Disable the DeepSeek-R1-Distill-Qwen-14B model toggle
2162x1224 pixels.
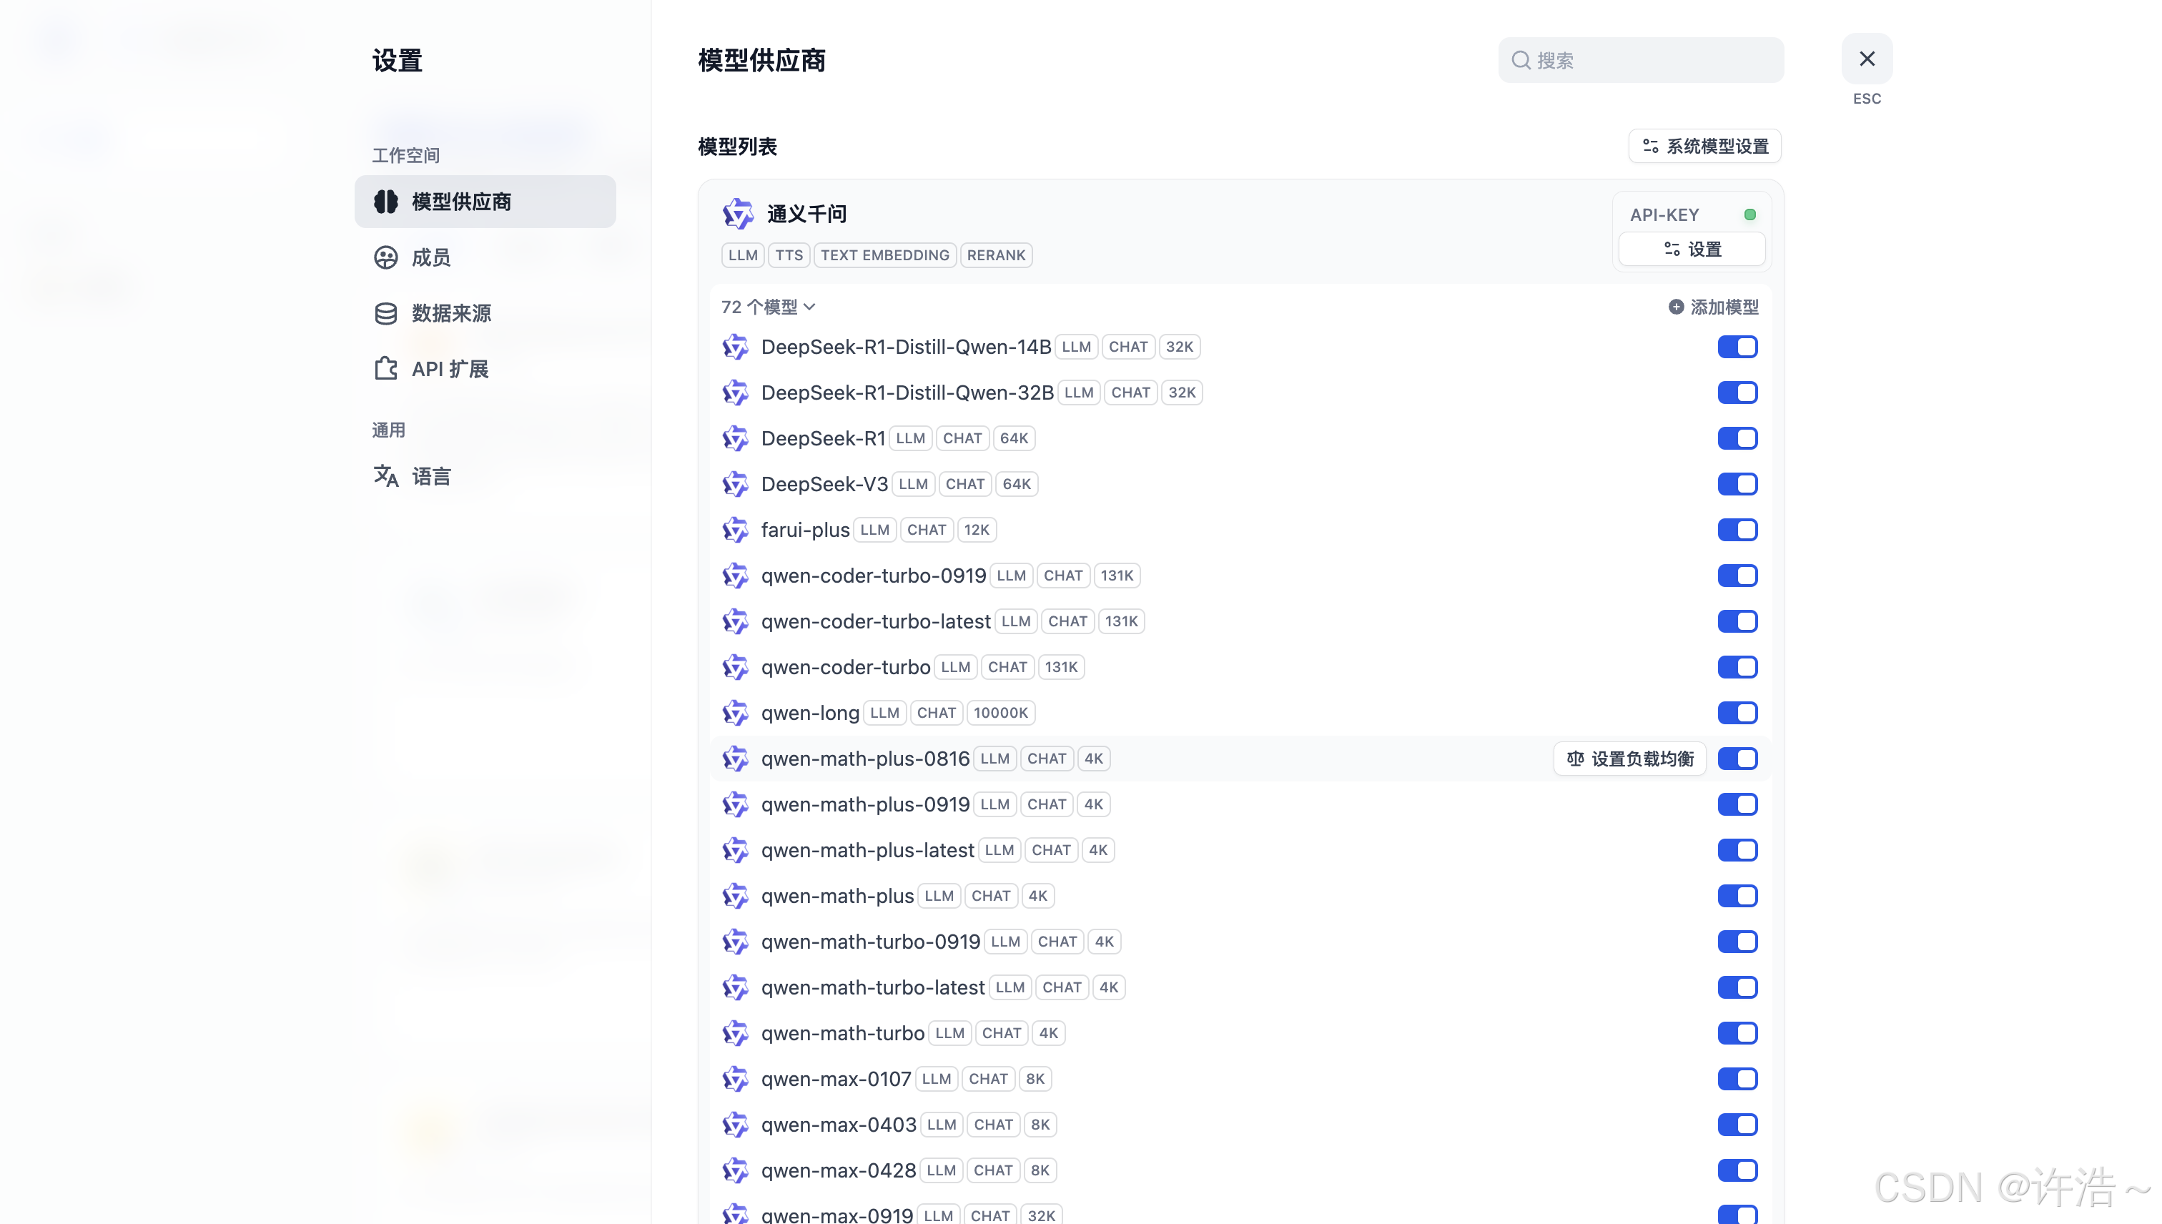click(x=1737, y=346)
